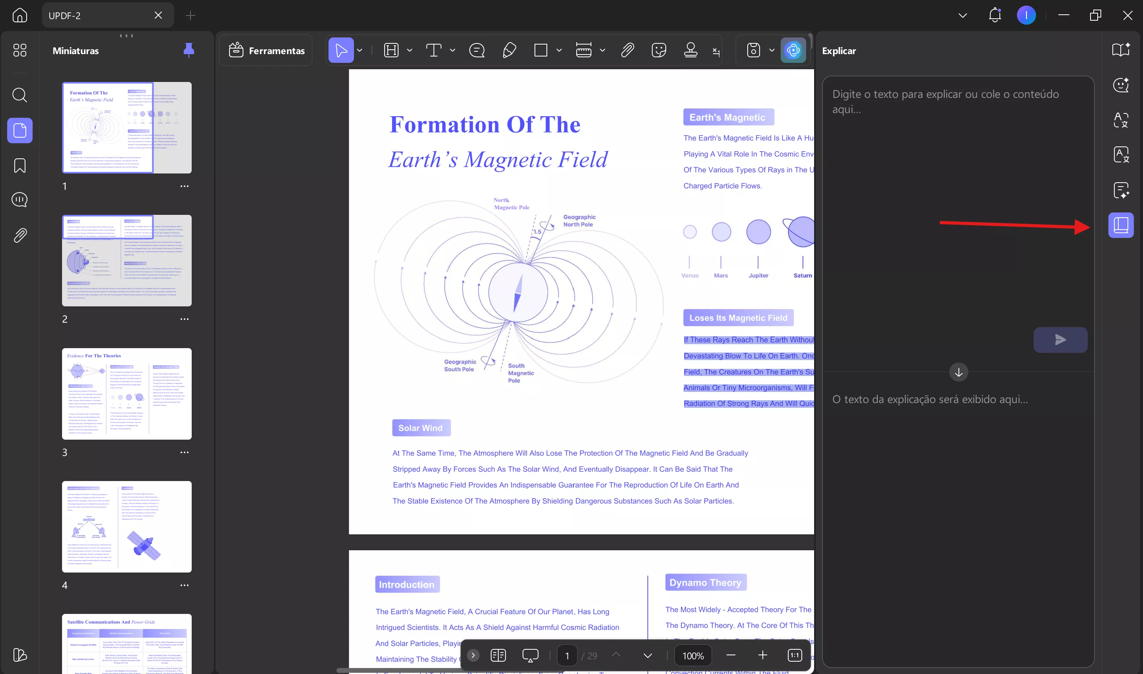Viewport: 1143px width, 674px height.
Task: Open the translate selection icon
Action: click(1121, 120)
